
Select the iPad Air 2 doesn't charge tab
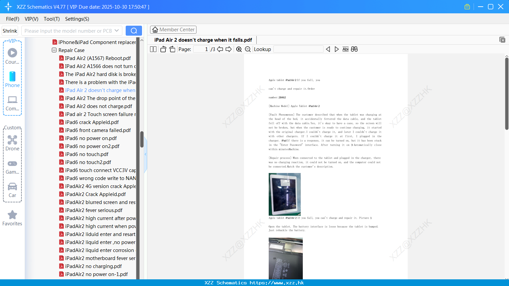(x=203, y=40)
